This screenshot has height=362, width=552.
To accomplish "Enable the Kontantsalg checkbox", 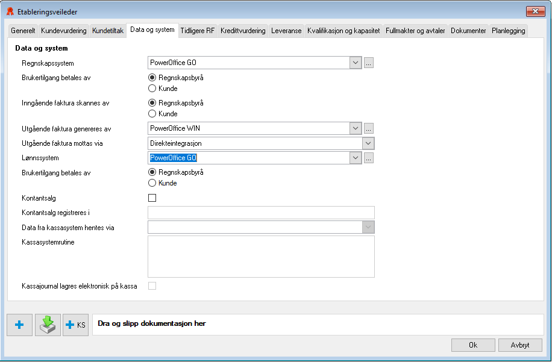I will pyautogui.click(x=152, y=198).
